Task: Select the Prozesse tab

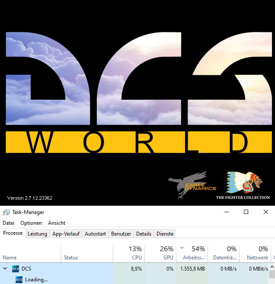Action: [13, 233]
